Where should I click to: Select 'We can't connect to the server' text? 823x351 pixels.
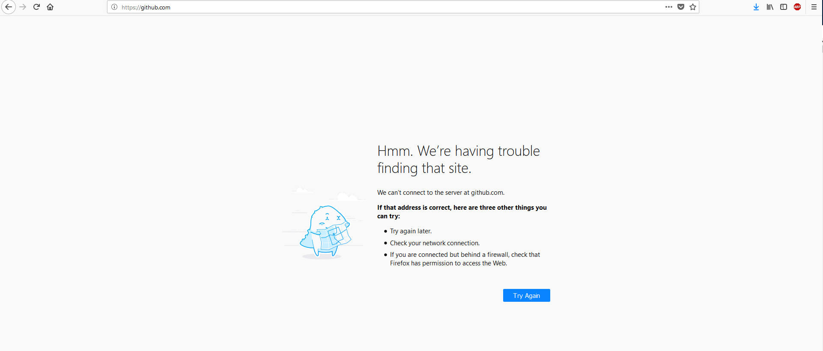(441, 193)
